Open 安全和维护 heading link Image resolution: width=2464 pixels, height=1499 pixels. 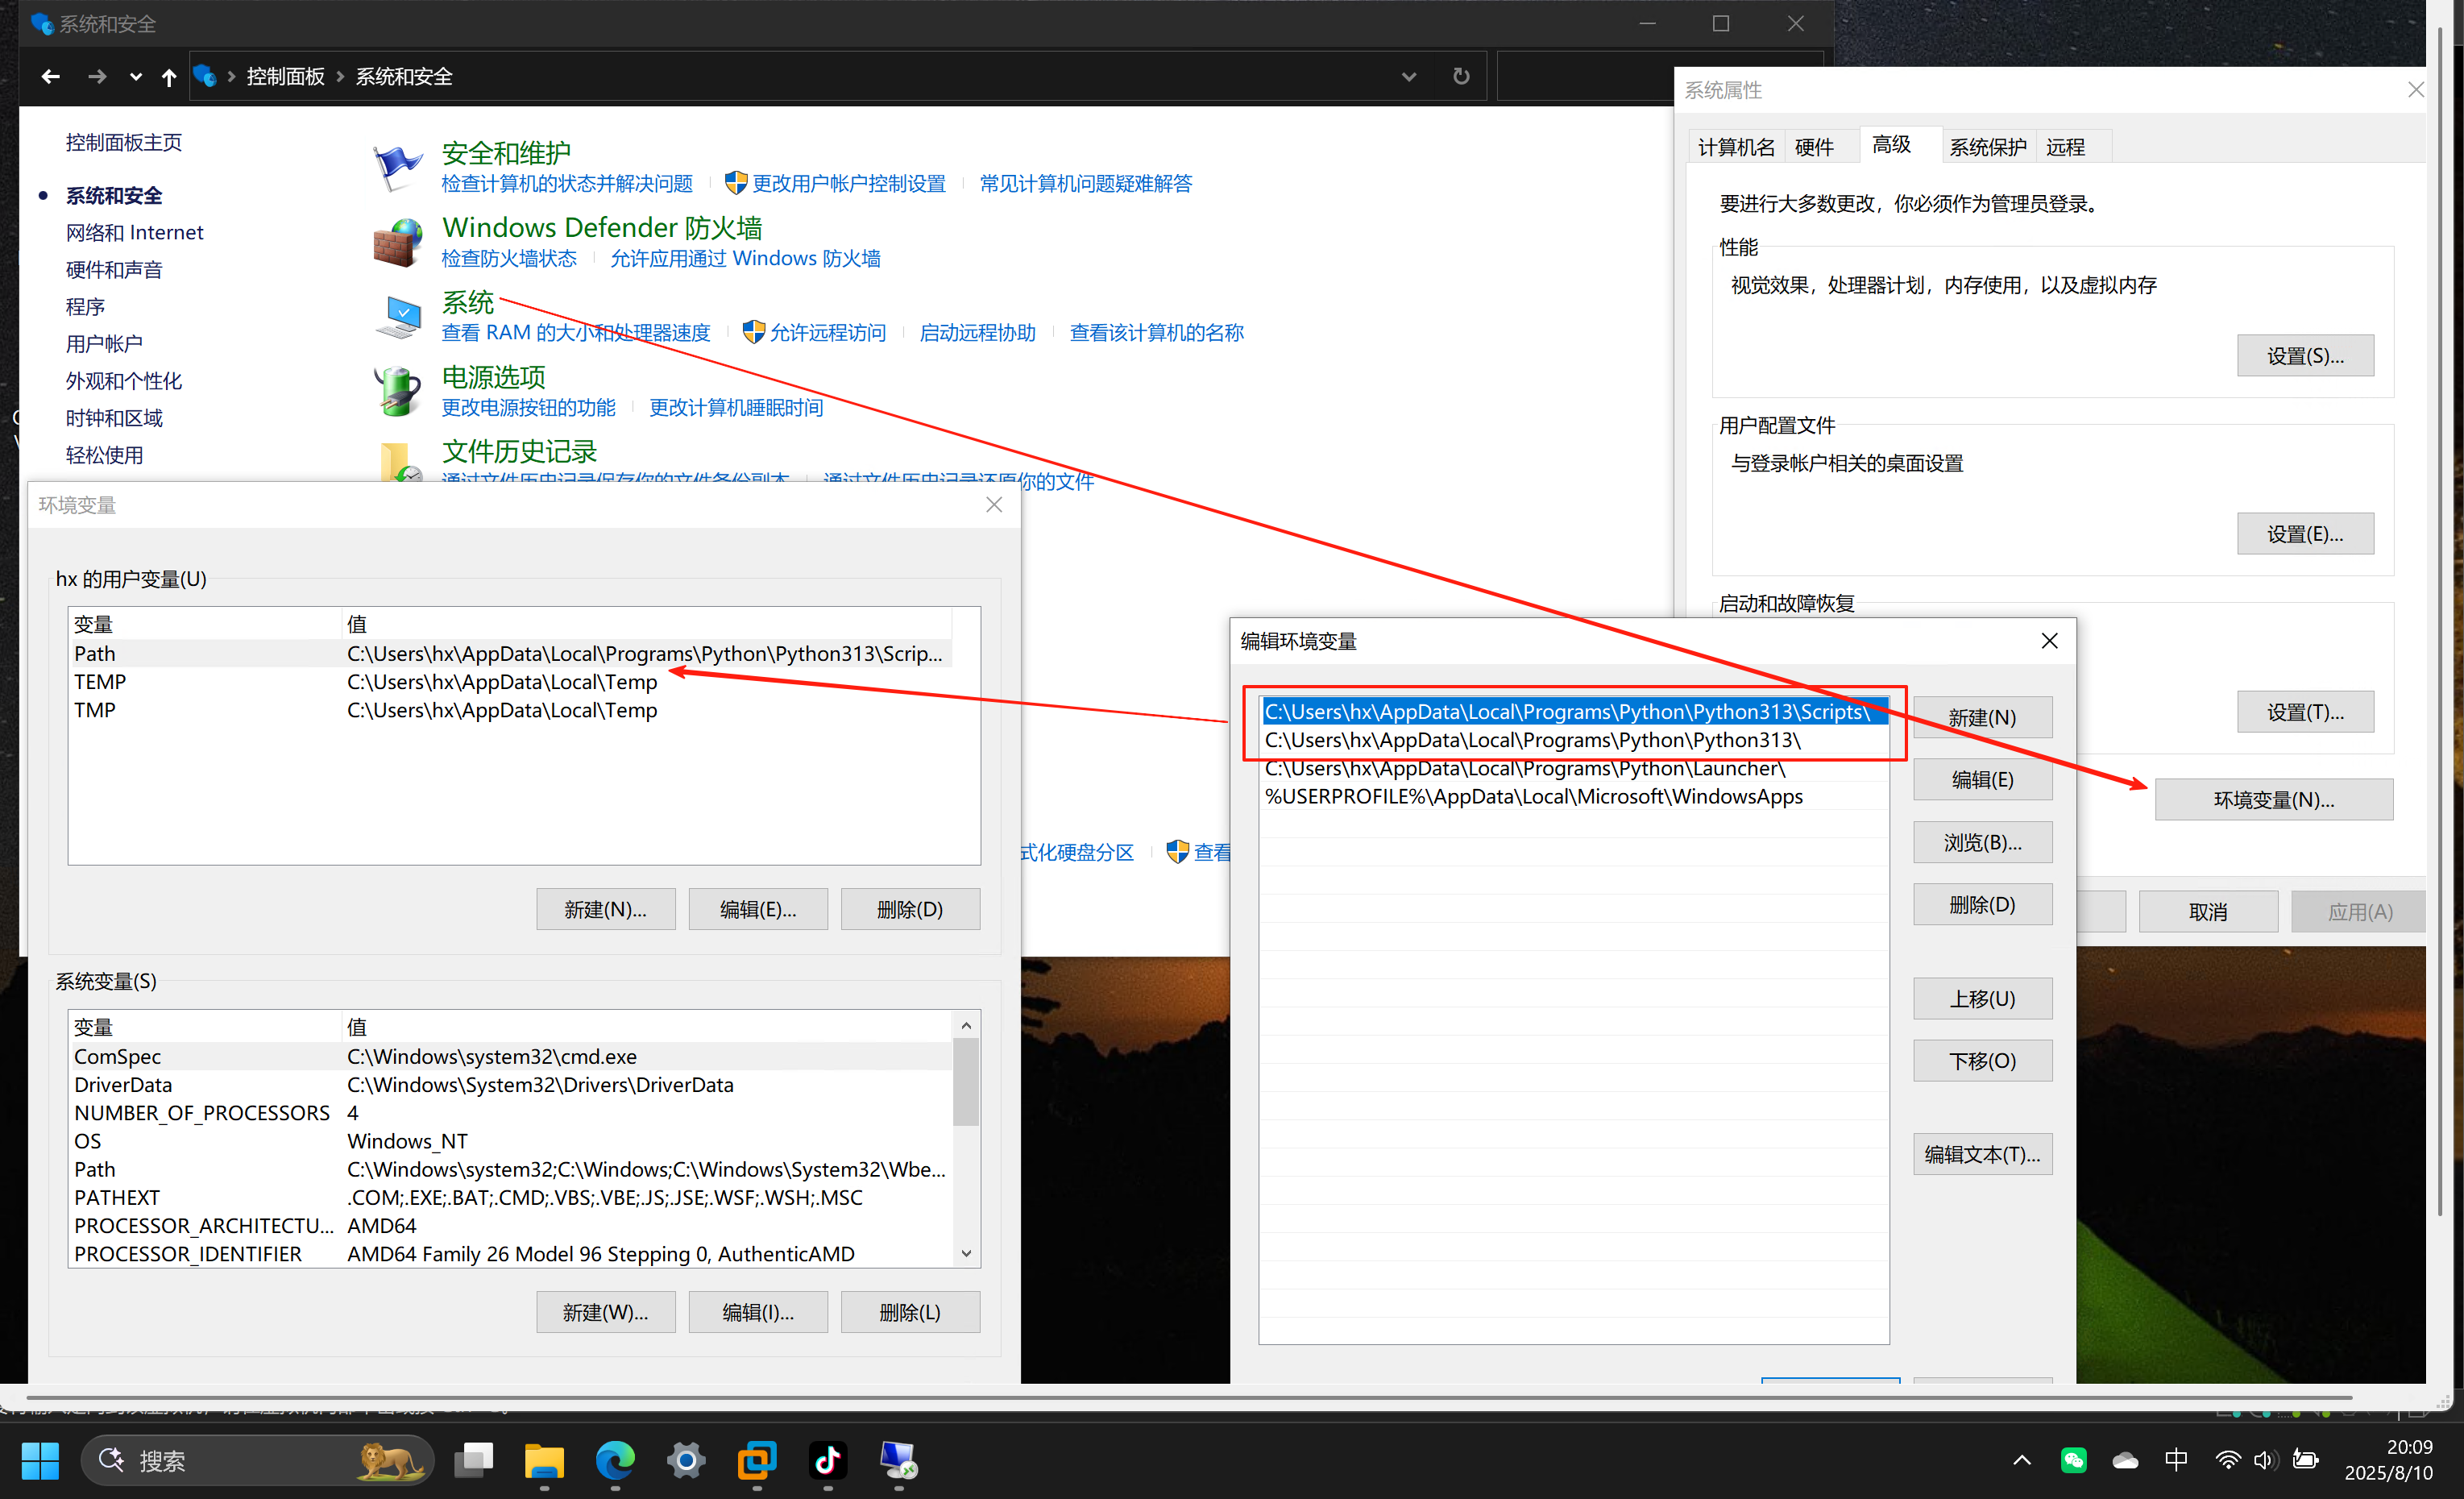[506, 153]
